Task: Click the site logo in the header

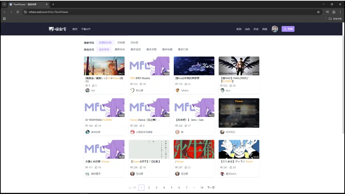Action: [x=57, y=29]
